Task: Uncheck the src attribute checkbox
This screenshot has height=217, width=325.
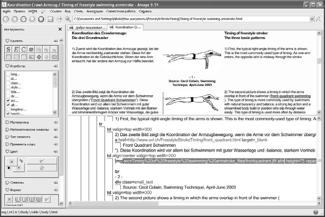Action: (x=8, y=101)
